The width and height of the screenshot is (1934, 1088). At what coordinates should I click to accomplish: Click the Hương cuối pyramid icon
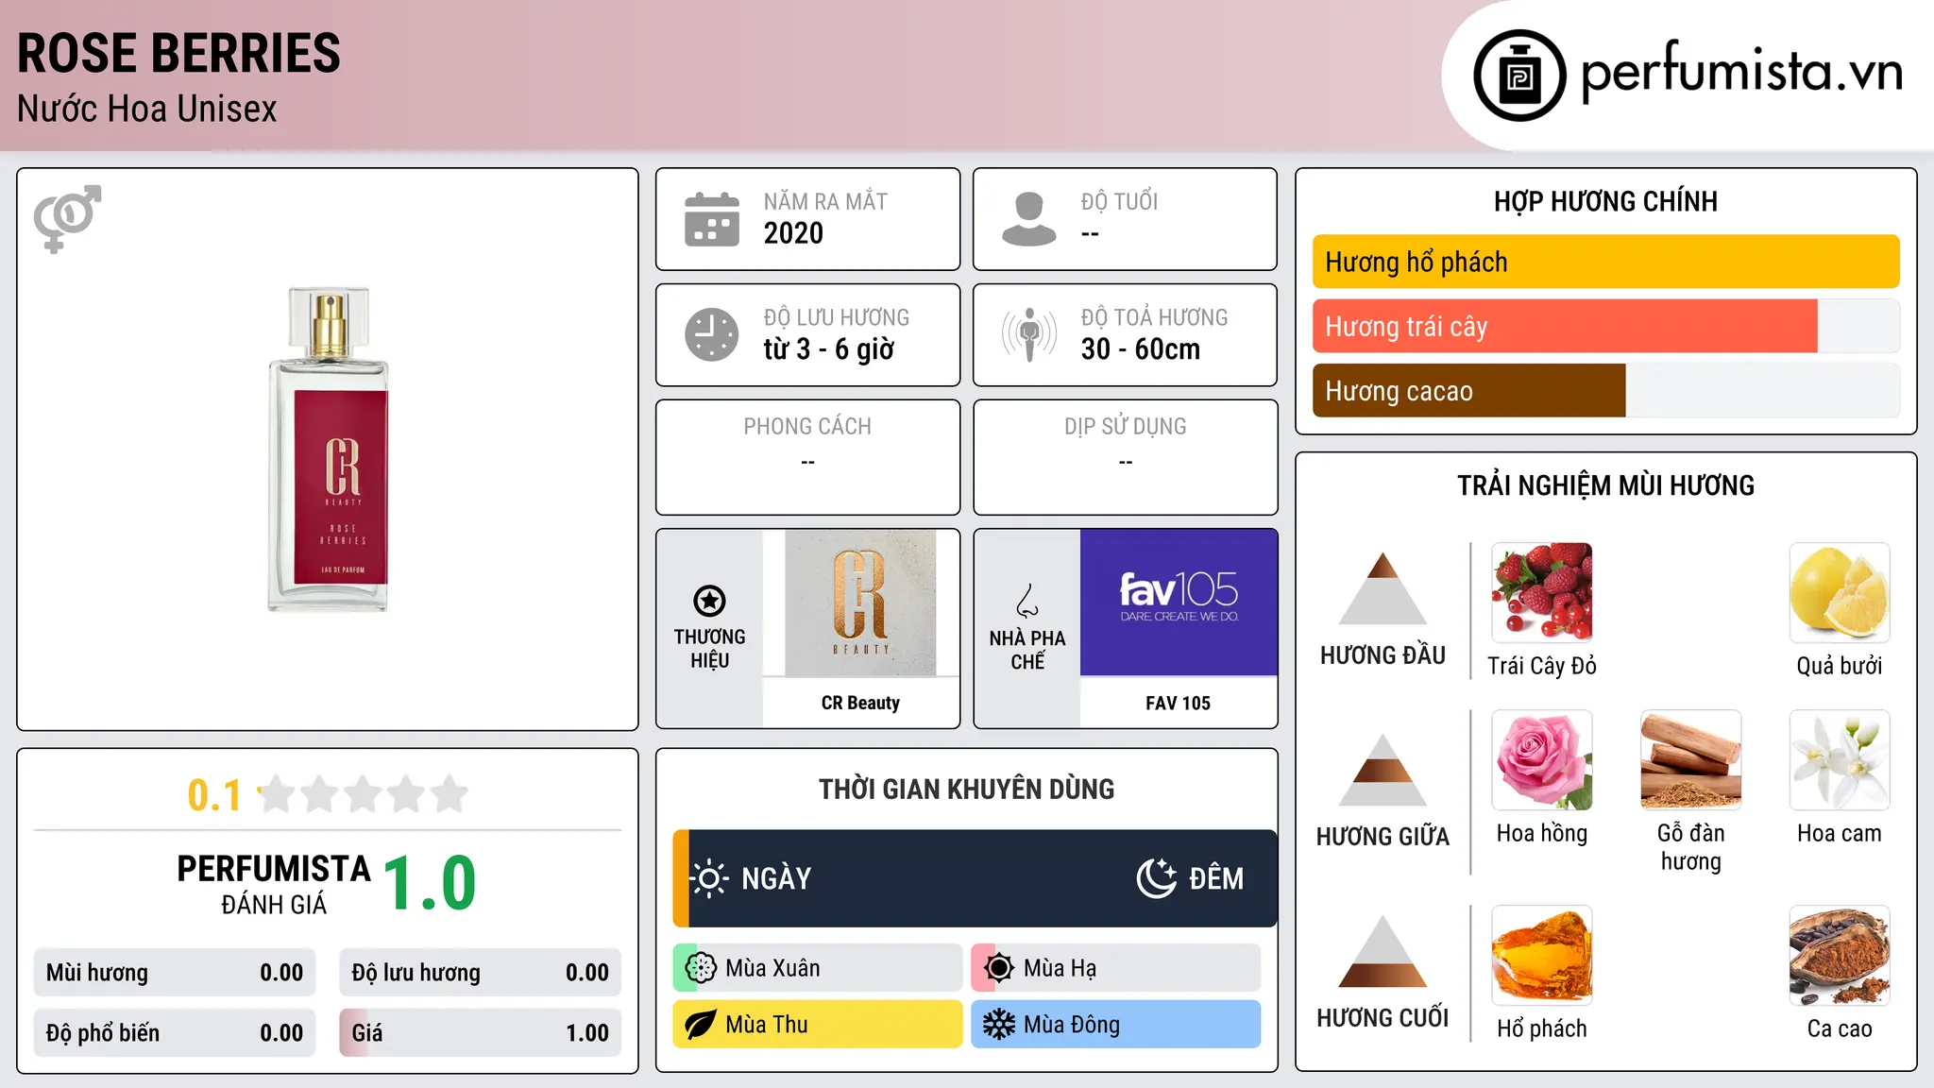(1383, 951)
